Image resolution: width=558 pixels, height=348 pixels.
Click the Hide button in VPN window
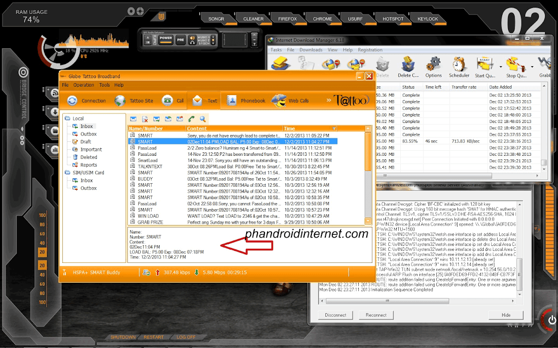(x=506, y=315)
